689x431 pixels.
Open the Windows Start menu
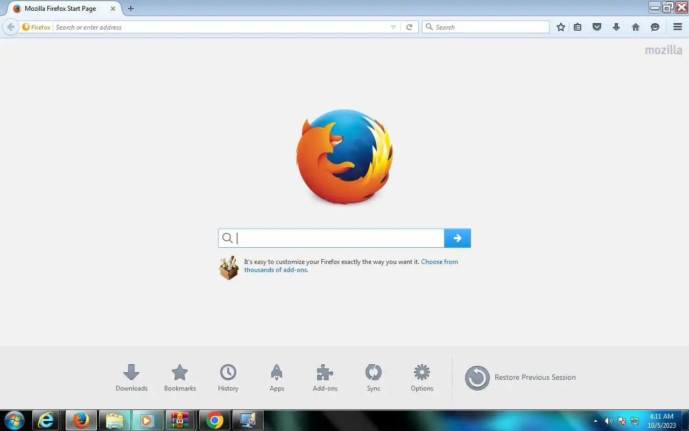click(x=14, y=420)
